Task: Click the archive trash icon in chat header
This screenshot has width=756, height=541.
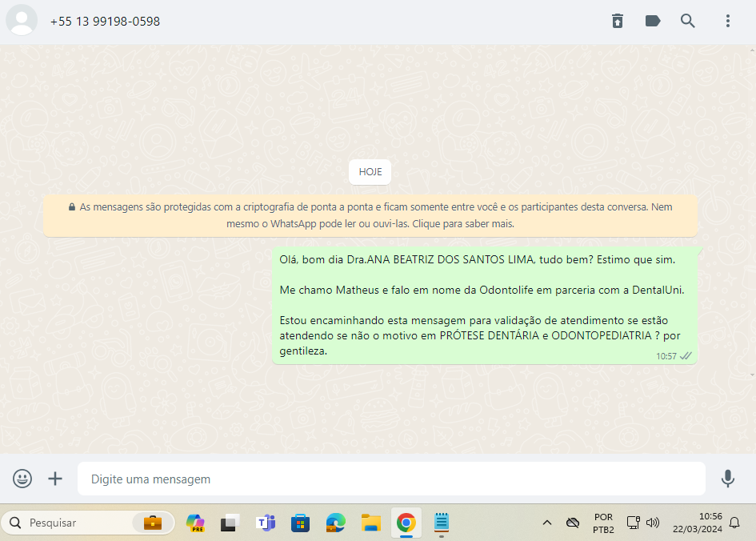Action: point(618,21)
